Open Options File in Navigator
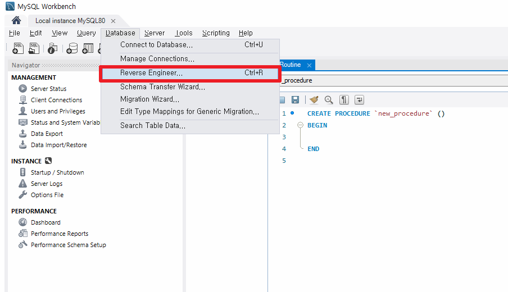 47,195
